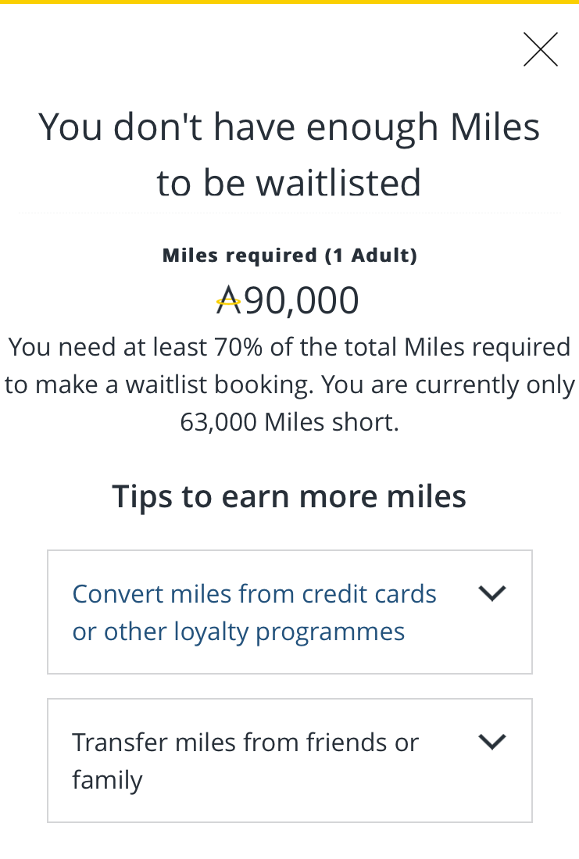
Task: Open "Convert miles from credit cards" link text
Action: (x=254, y=594)
